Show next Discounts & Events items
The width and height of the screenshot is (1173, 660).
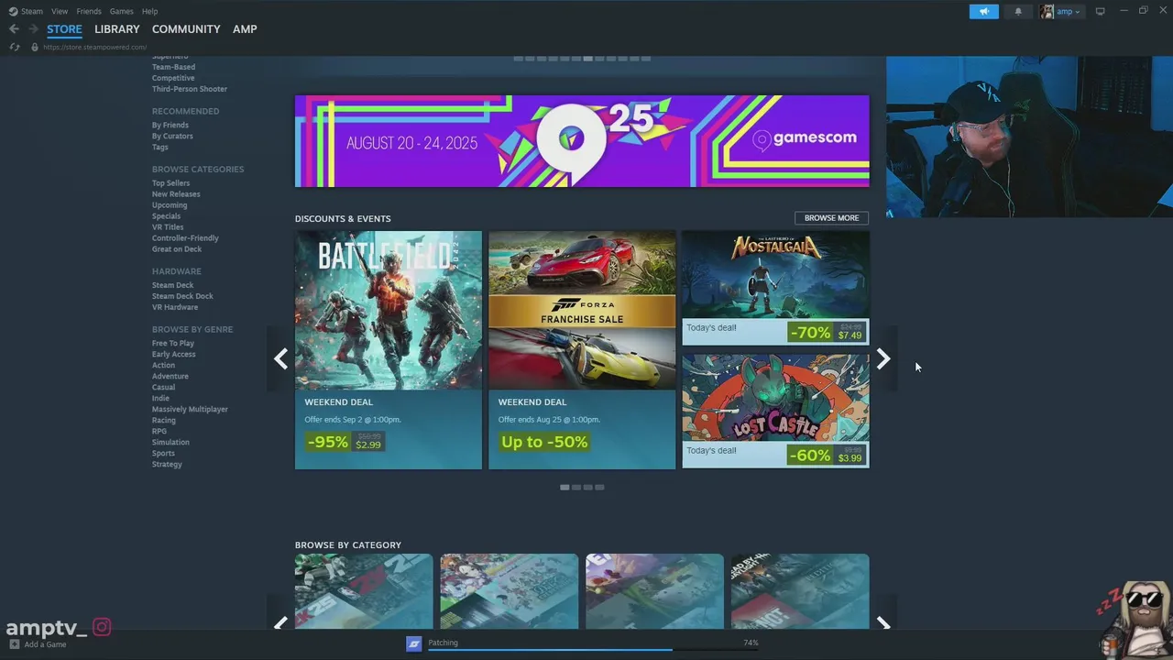(883, 358)
